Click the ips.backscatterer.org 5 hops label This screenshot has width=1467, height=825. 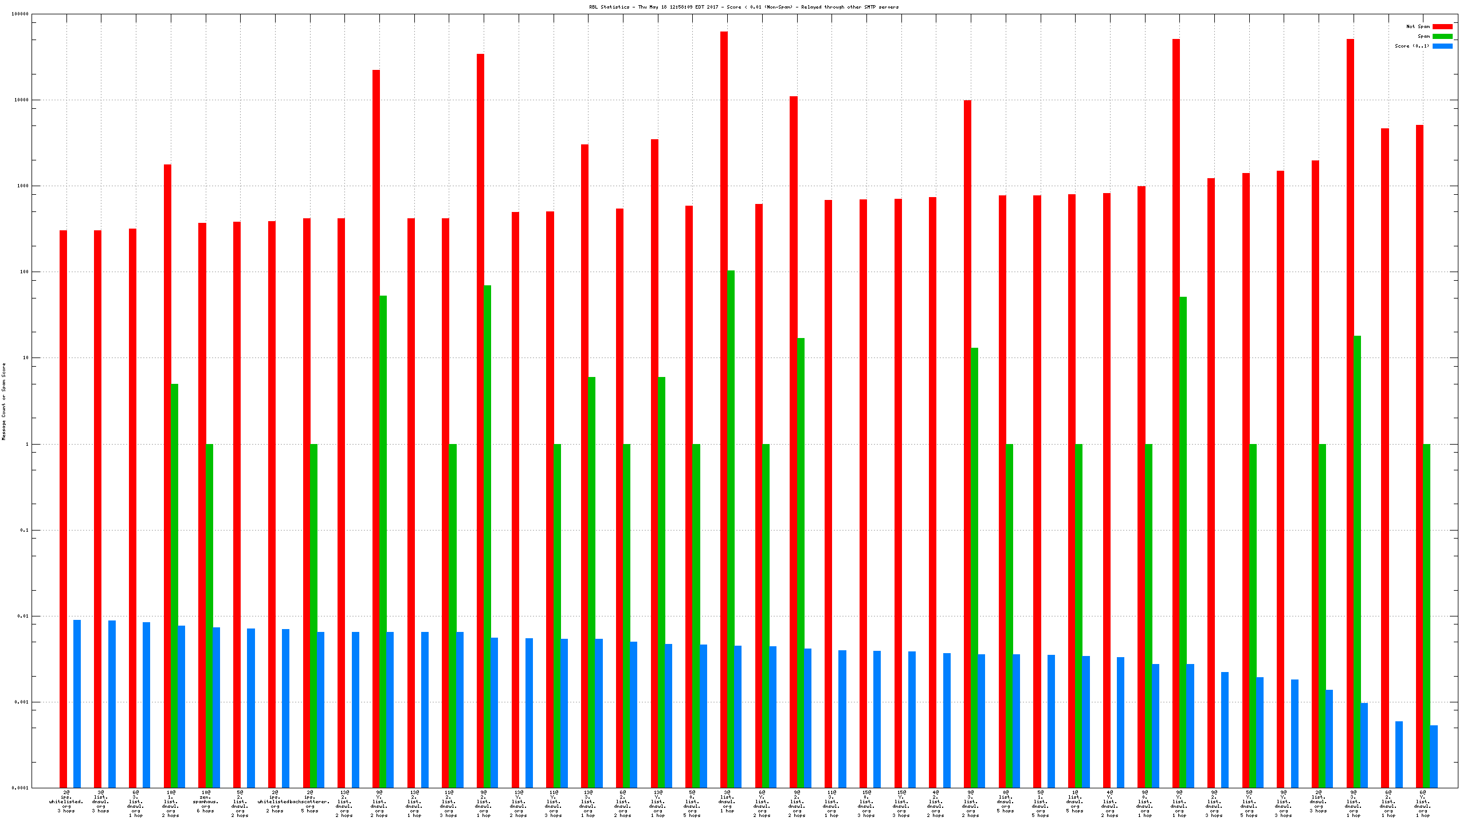tap(309, 802)
